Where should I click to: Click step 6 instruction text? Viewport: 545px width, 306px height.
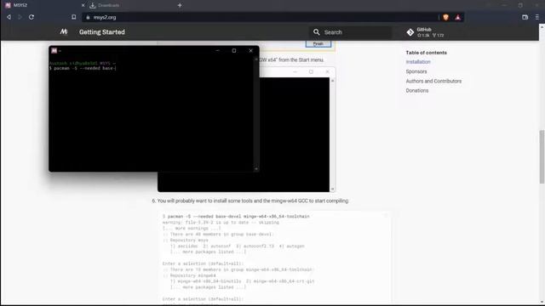pyautogui.click(x=250, y=201)
